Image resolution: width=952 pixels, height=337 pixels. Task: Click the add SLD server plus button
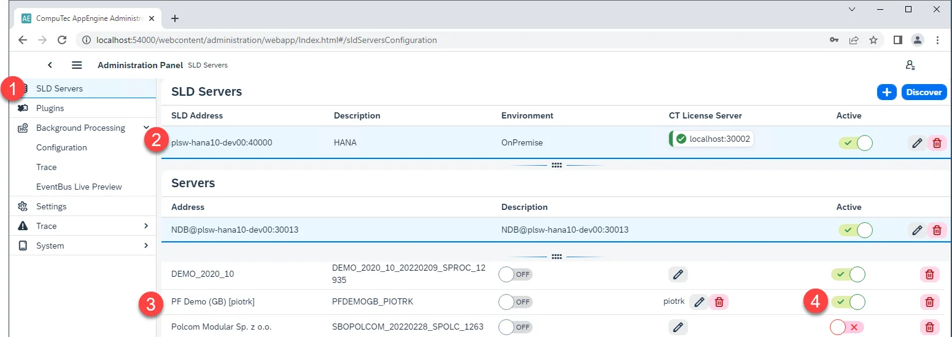(886, 92)
